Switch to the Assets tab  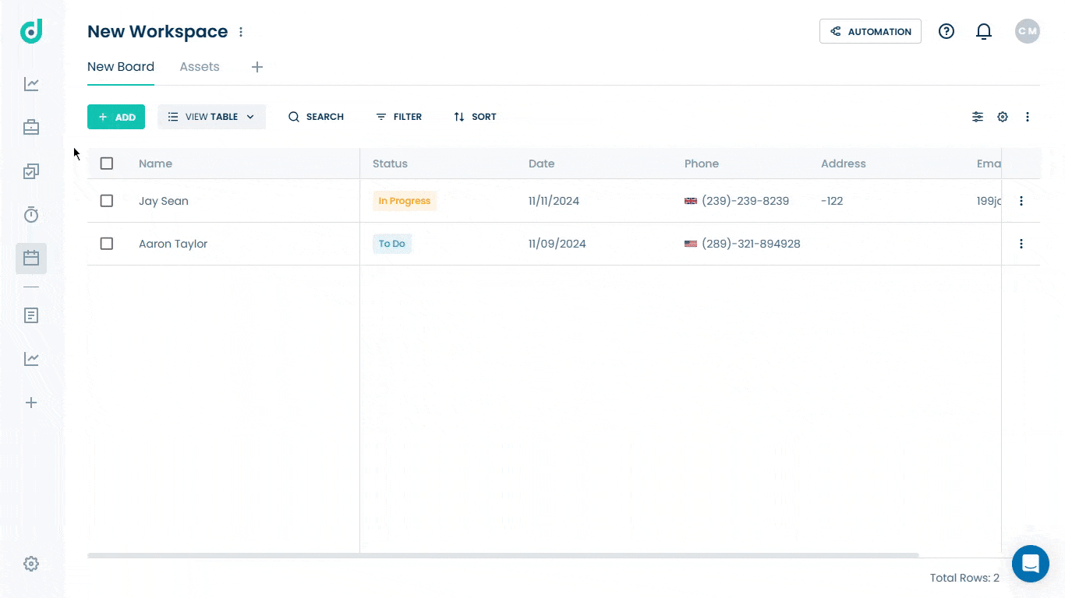point(200,67)
